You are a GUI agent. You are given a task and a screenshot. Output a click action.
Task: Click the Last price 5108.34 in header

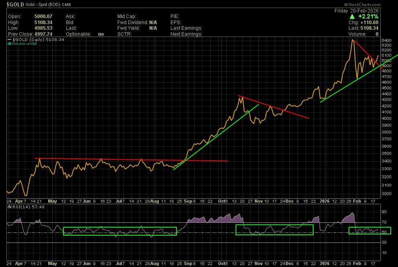pos(369,29)
